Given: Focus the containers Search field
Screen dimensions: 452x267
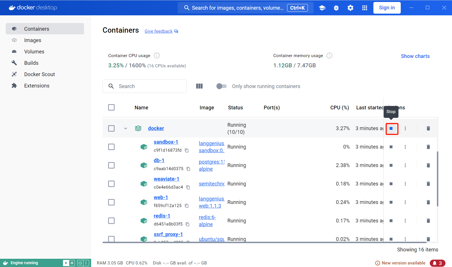Looking at the screenshot, I should click(x=144, y=86).
